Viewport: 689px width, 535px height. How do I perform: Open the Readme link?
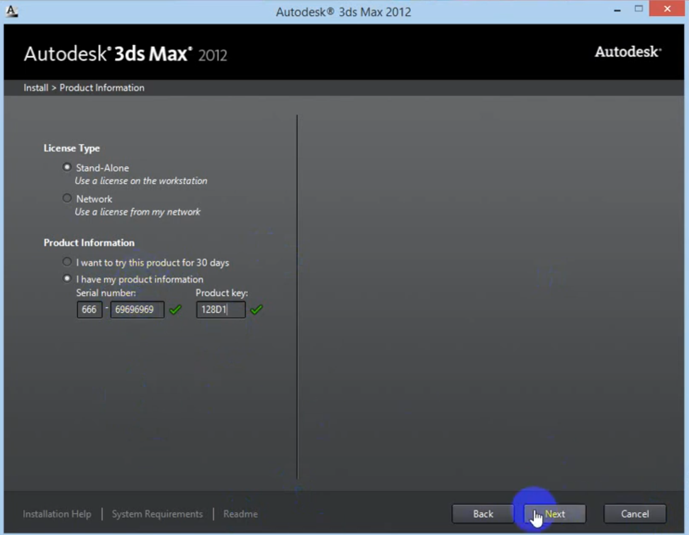coord(240,514)
